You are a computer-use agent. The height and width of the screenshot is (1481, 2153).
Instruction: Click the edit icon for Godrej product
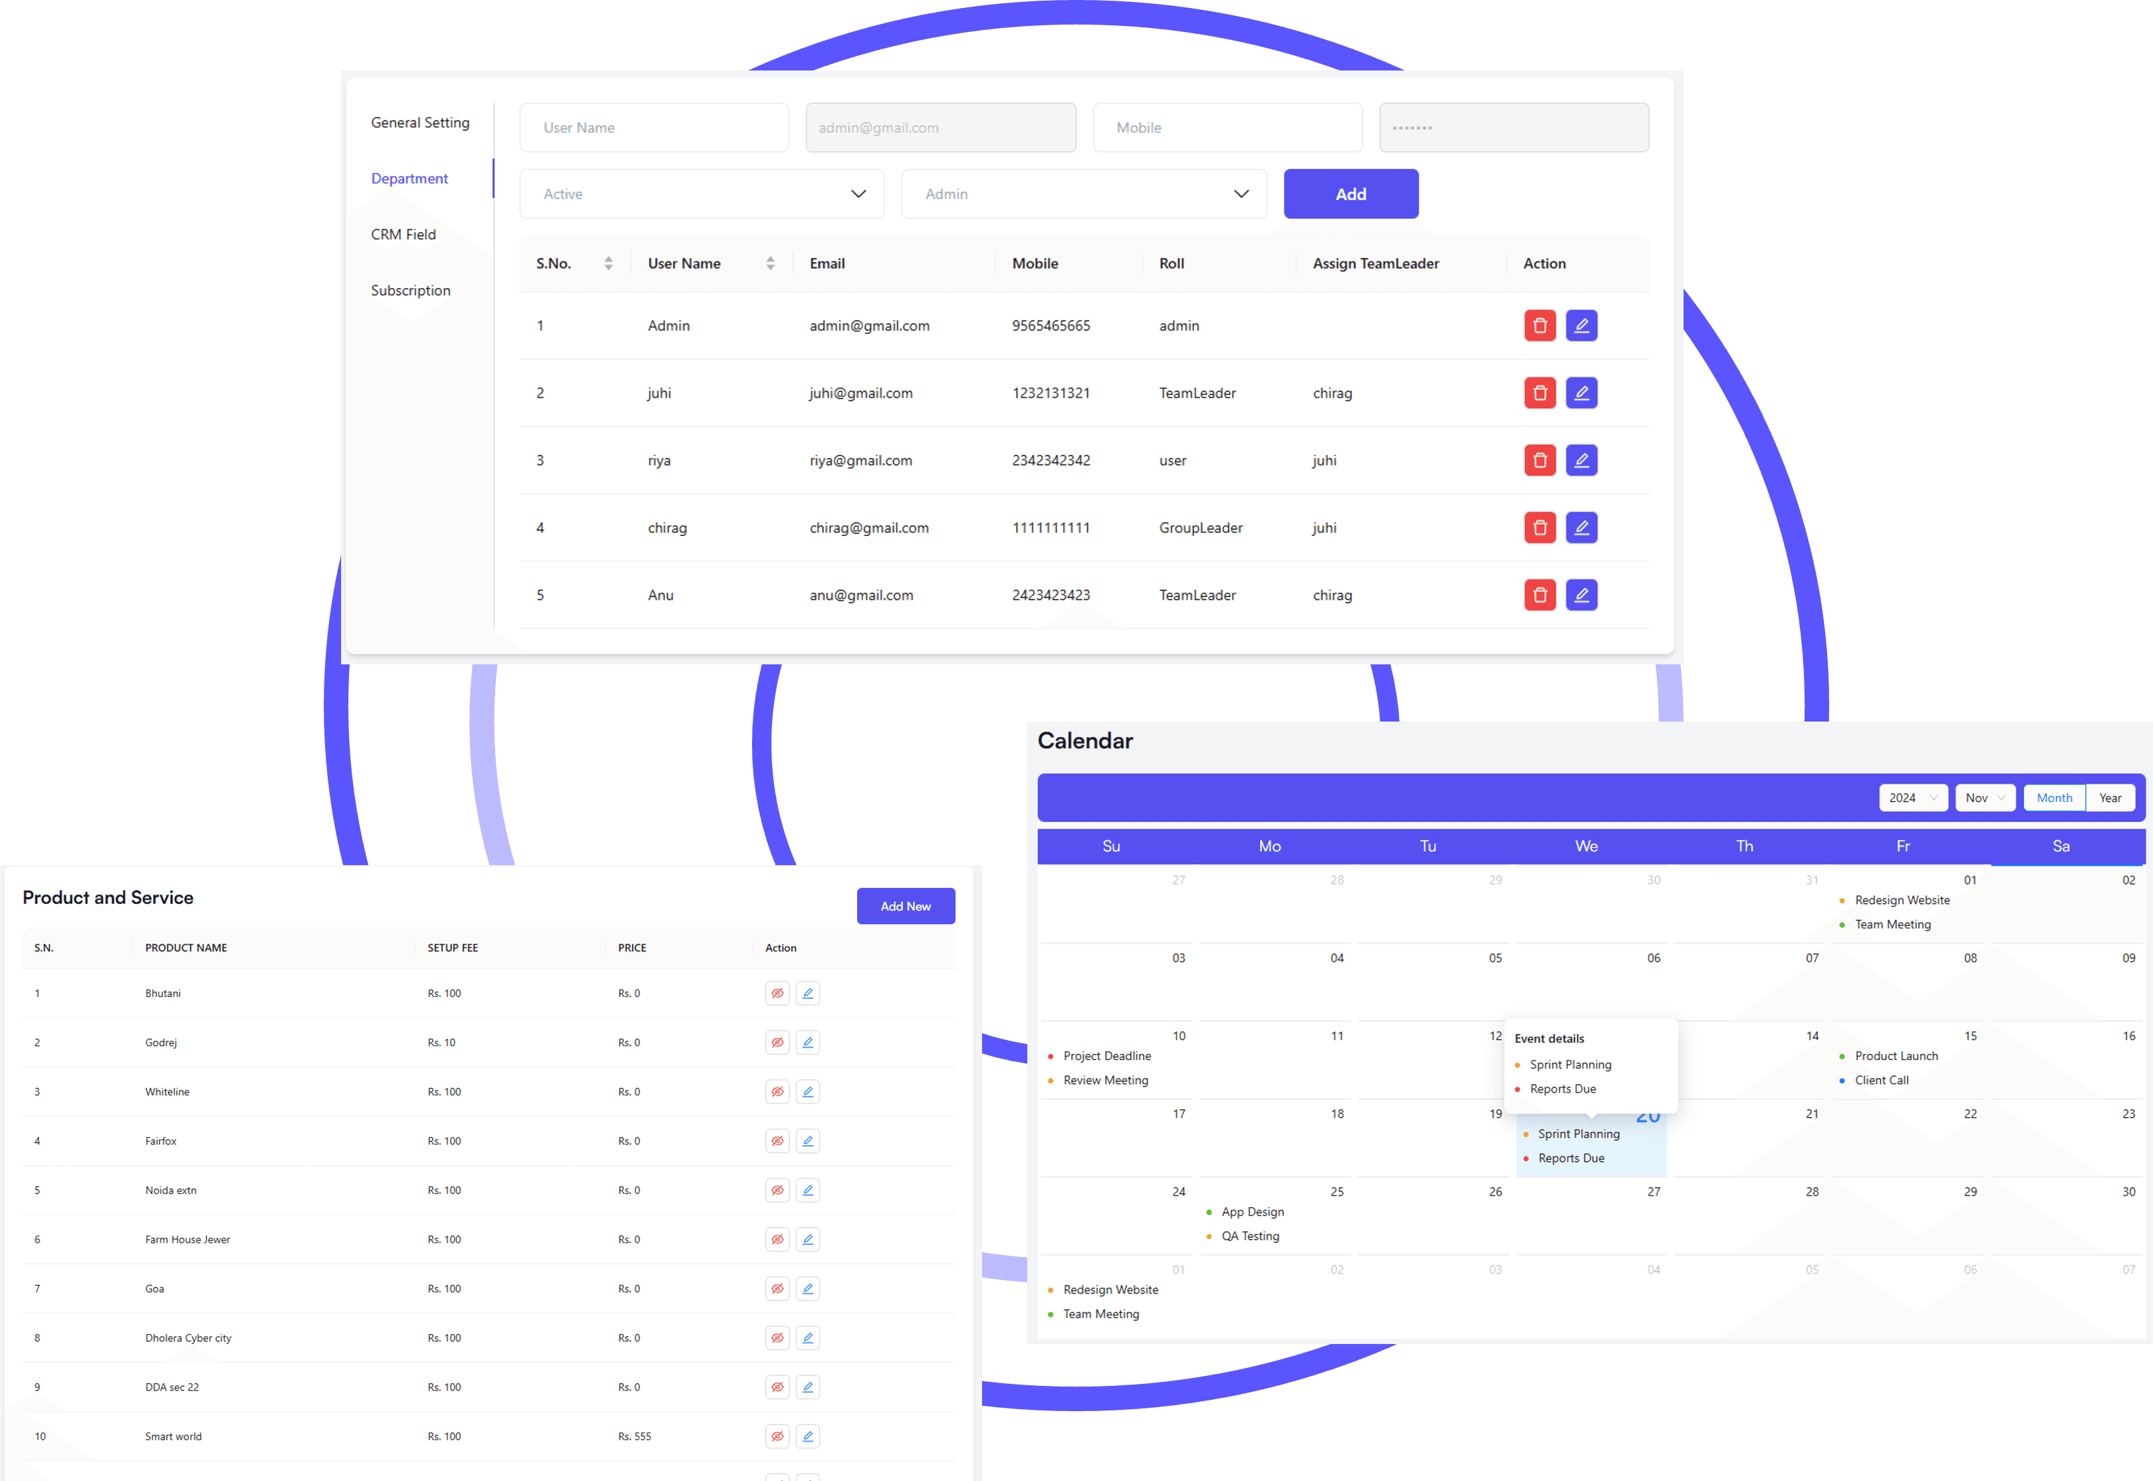[808, 1039]
